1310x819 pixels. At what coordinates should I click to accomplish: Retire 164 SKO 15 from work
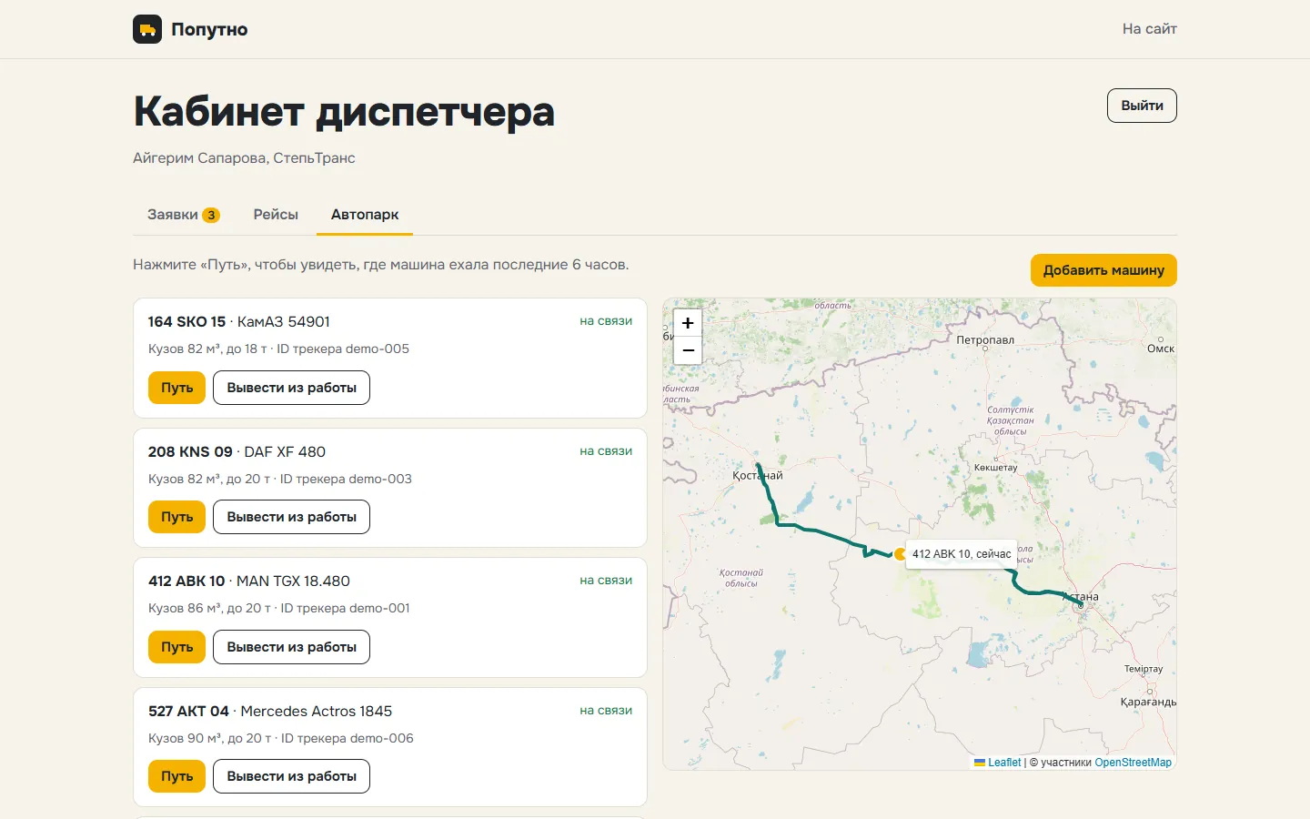click(291, 388)
